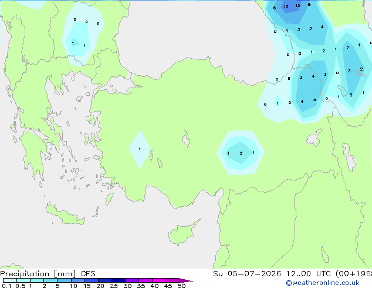This screenshot has width=372, height=288.
Task: Click the 12 precipitation value on map
Action: (297, 5)
